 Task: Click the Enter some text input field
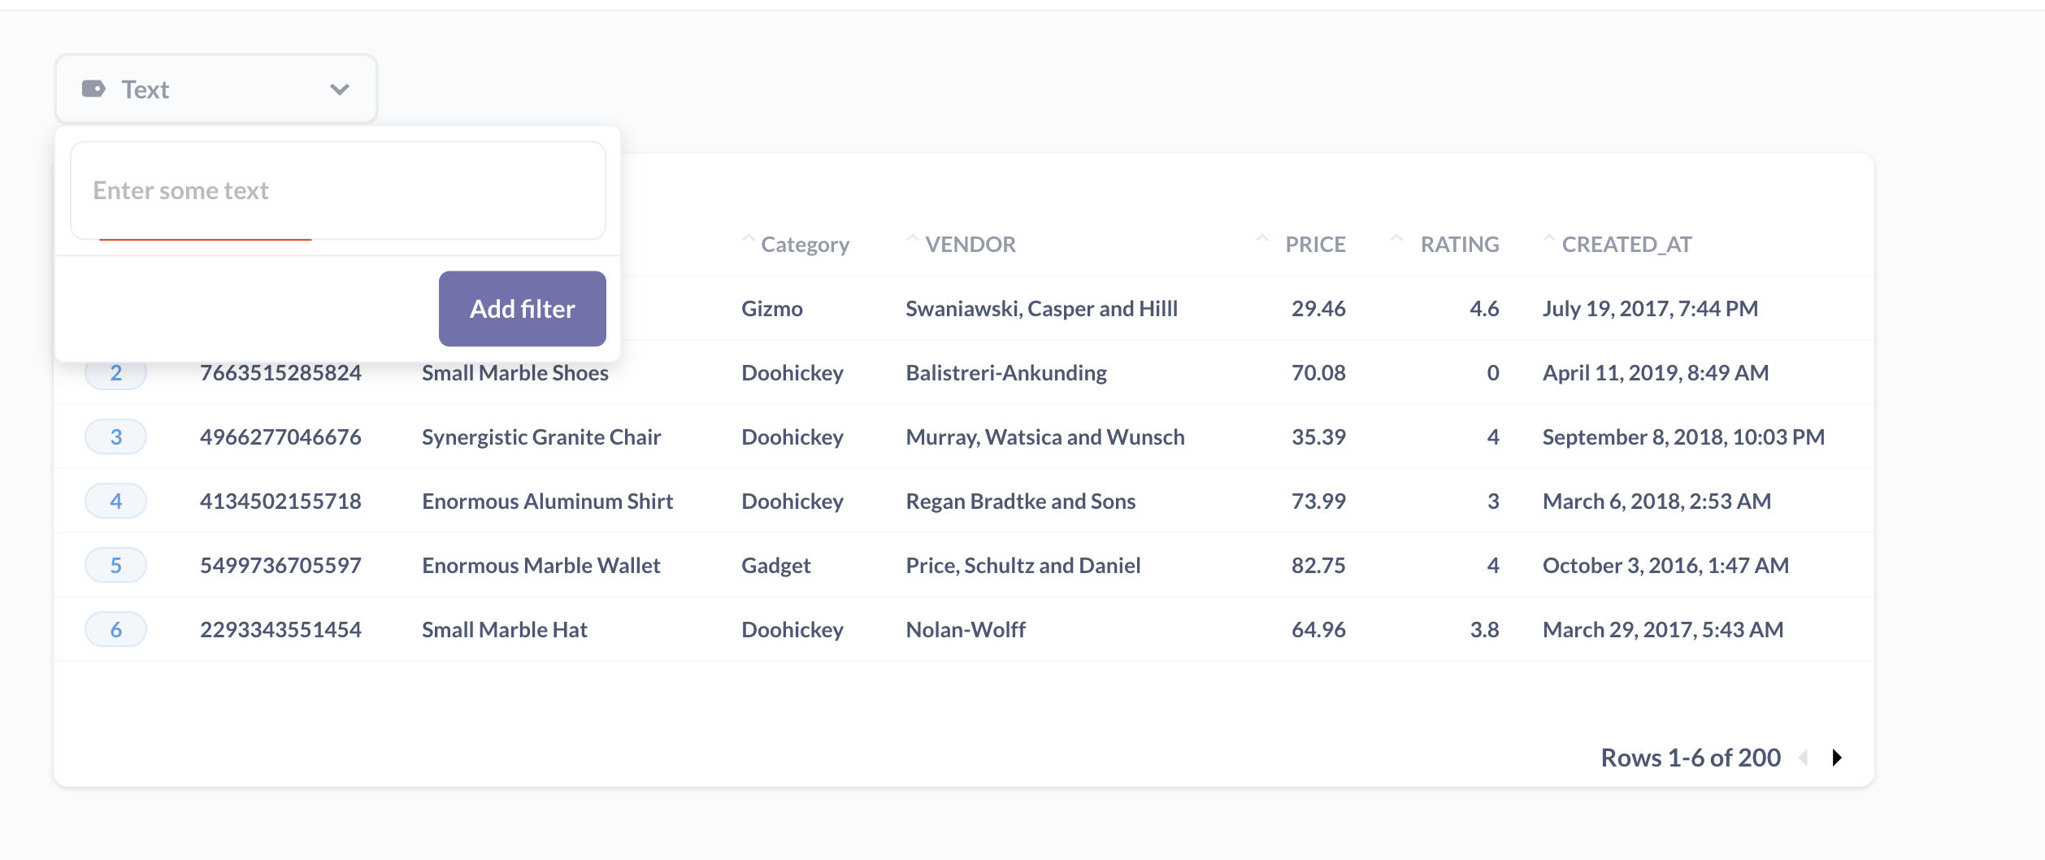click(x=338, y=190)
